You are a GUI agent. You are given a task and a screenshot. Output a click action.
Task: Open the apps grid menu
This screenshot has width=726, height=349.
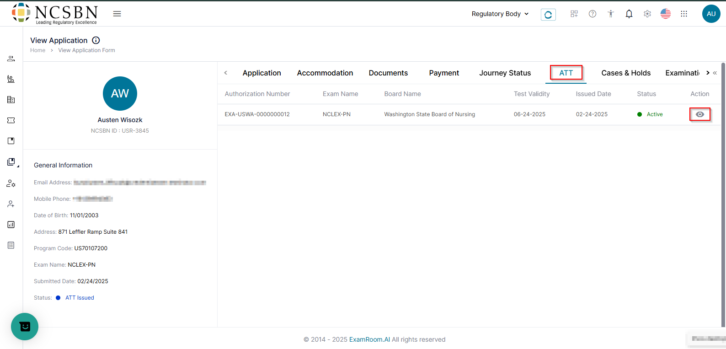(684, 14)
